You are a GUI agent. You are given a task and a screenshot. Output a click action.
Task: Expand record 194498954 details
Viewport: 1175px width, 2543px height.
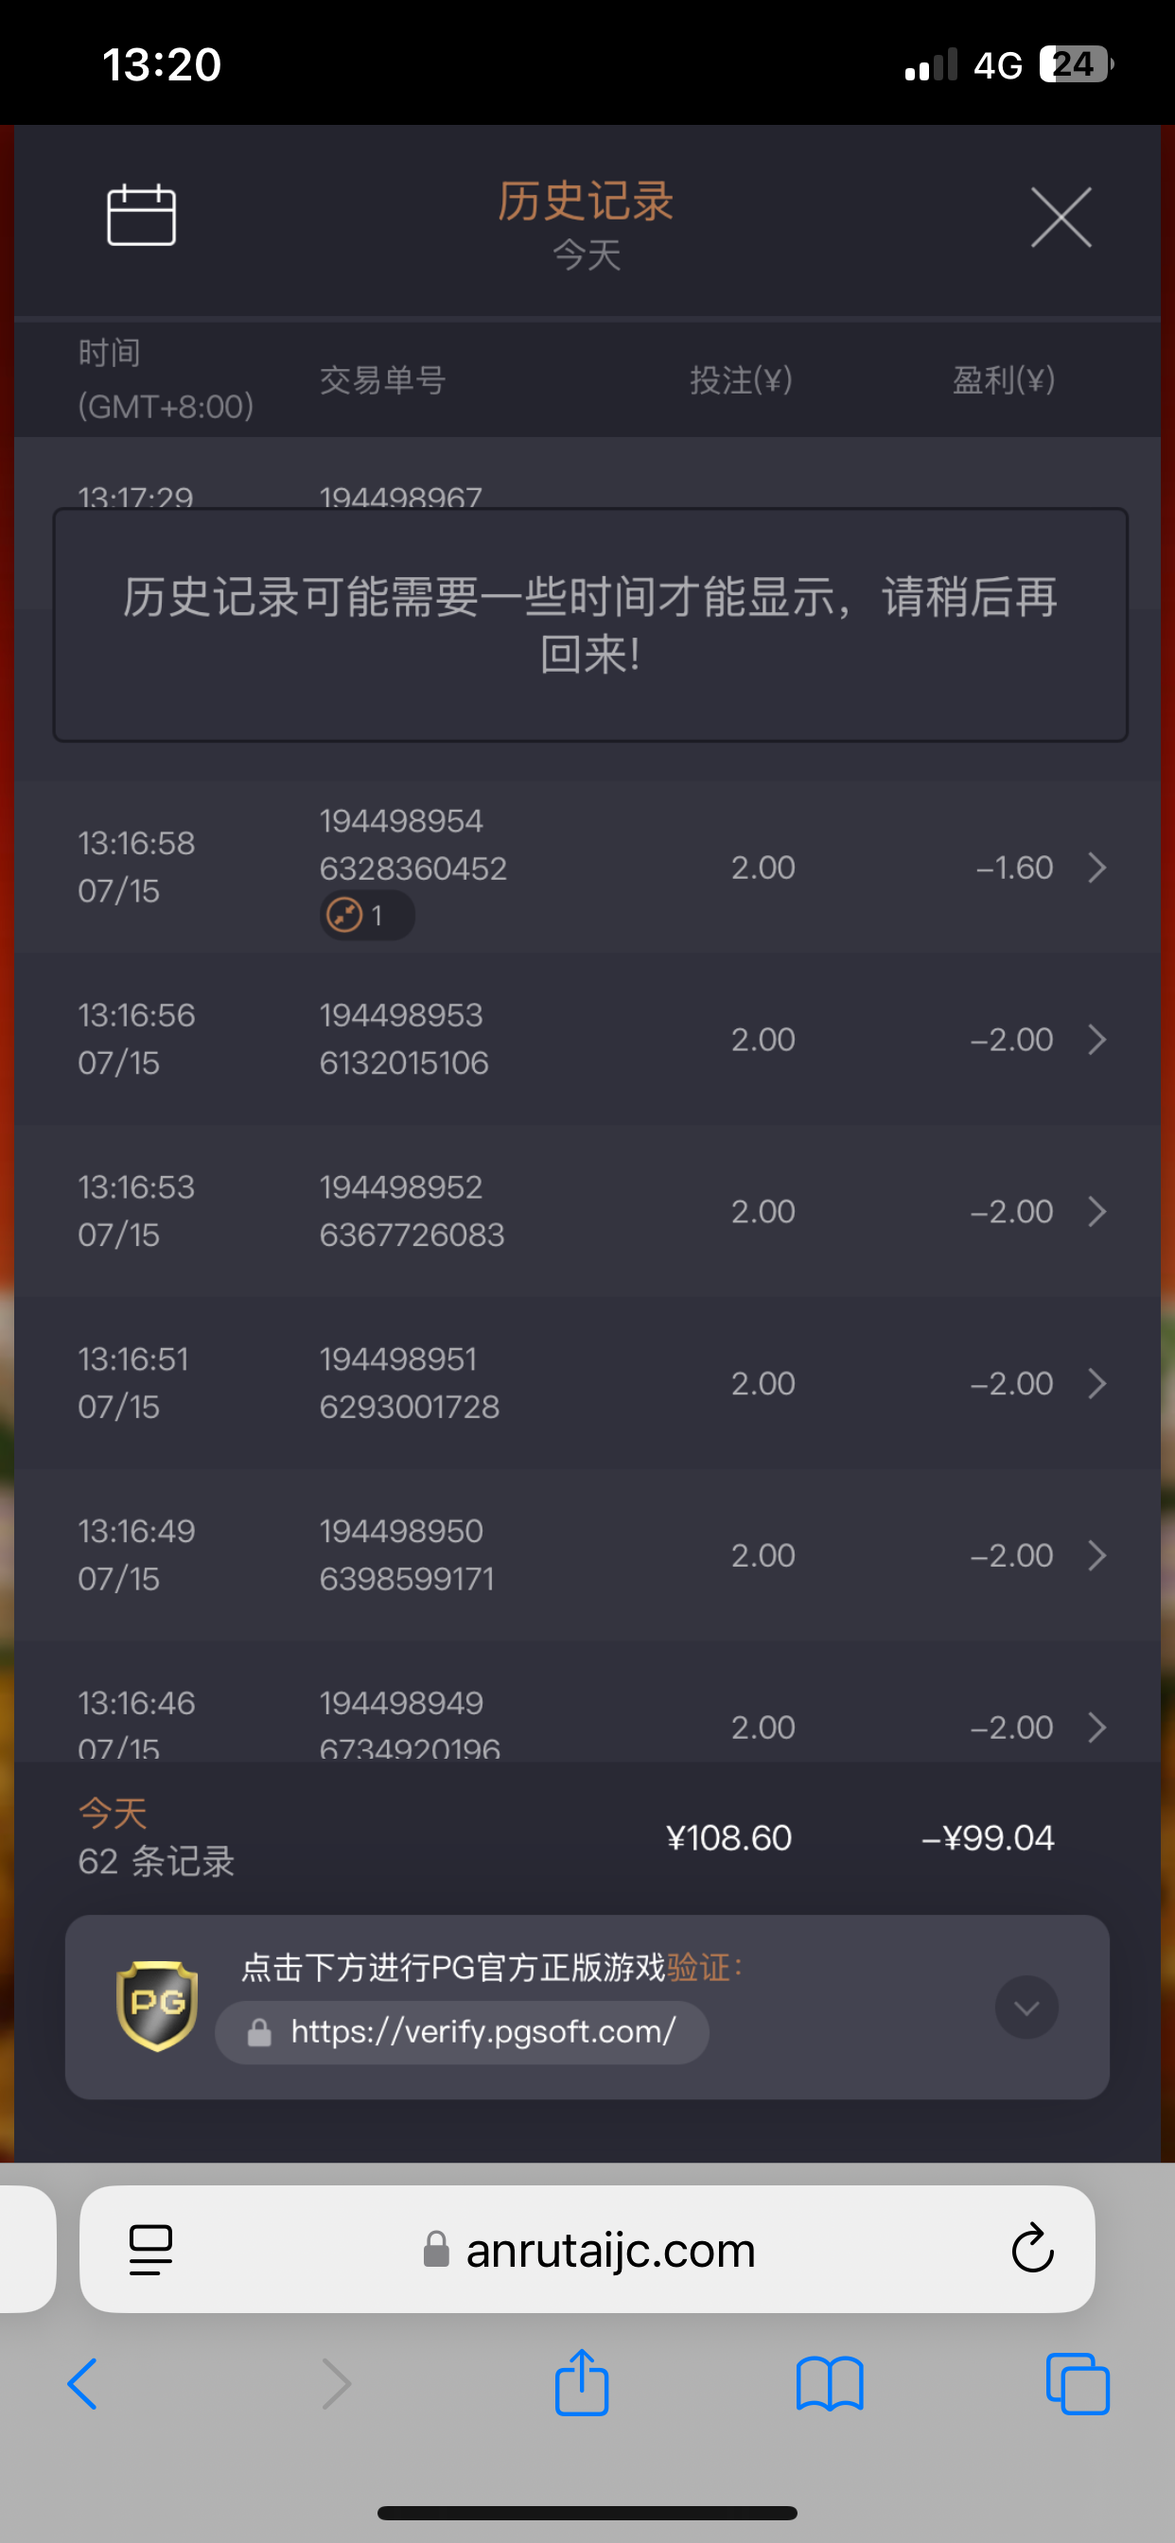(x=1096, y=868)
